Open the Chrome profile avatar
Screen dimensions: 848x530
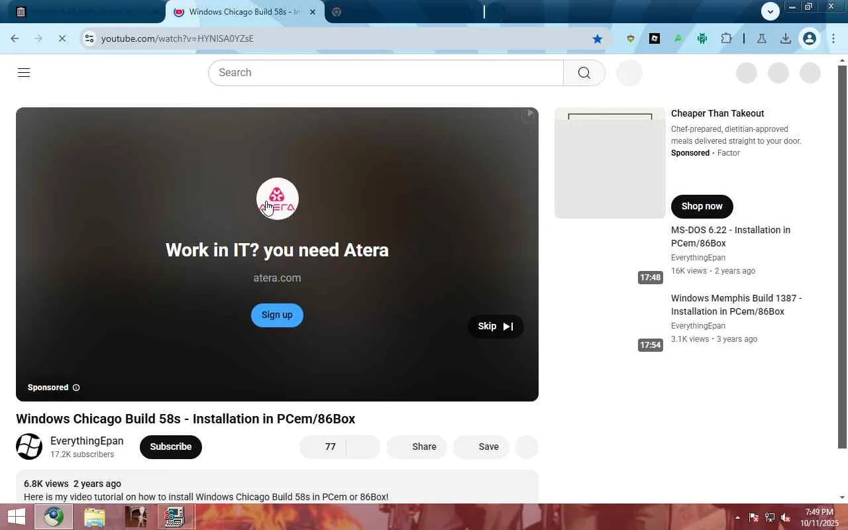(x=810, y=38)
